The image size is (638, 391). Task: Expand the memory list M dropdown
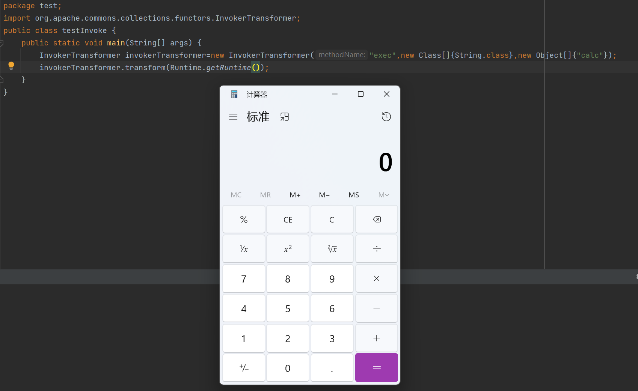pyautogui.click(x=383, y=195)
